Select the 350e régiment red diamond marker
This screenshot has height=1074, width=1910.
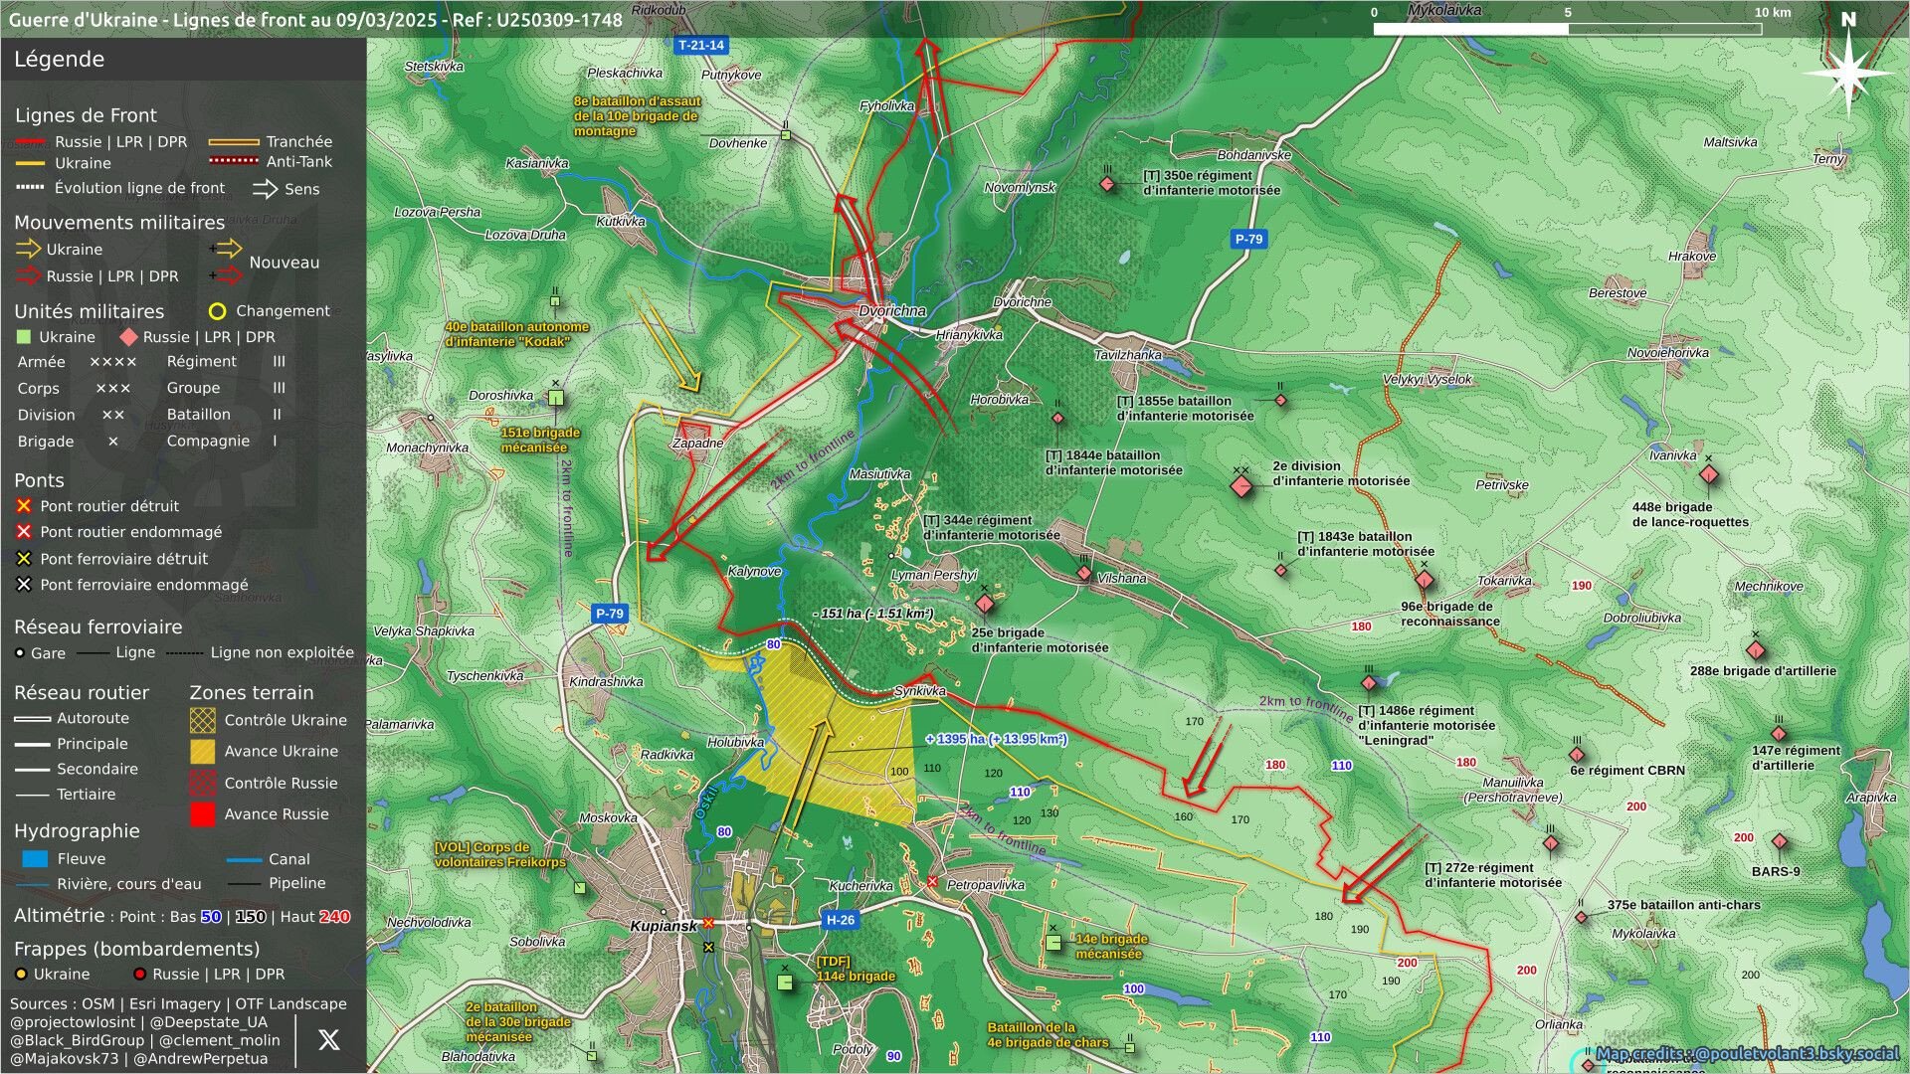point(1107,184)
